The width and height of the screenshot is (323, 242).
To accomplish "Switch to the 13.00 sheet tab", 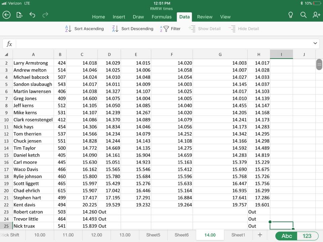I will pos(125,235).
